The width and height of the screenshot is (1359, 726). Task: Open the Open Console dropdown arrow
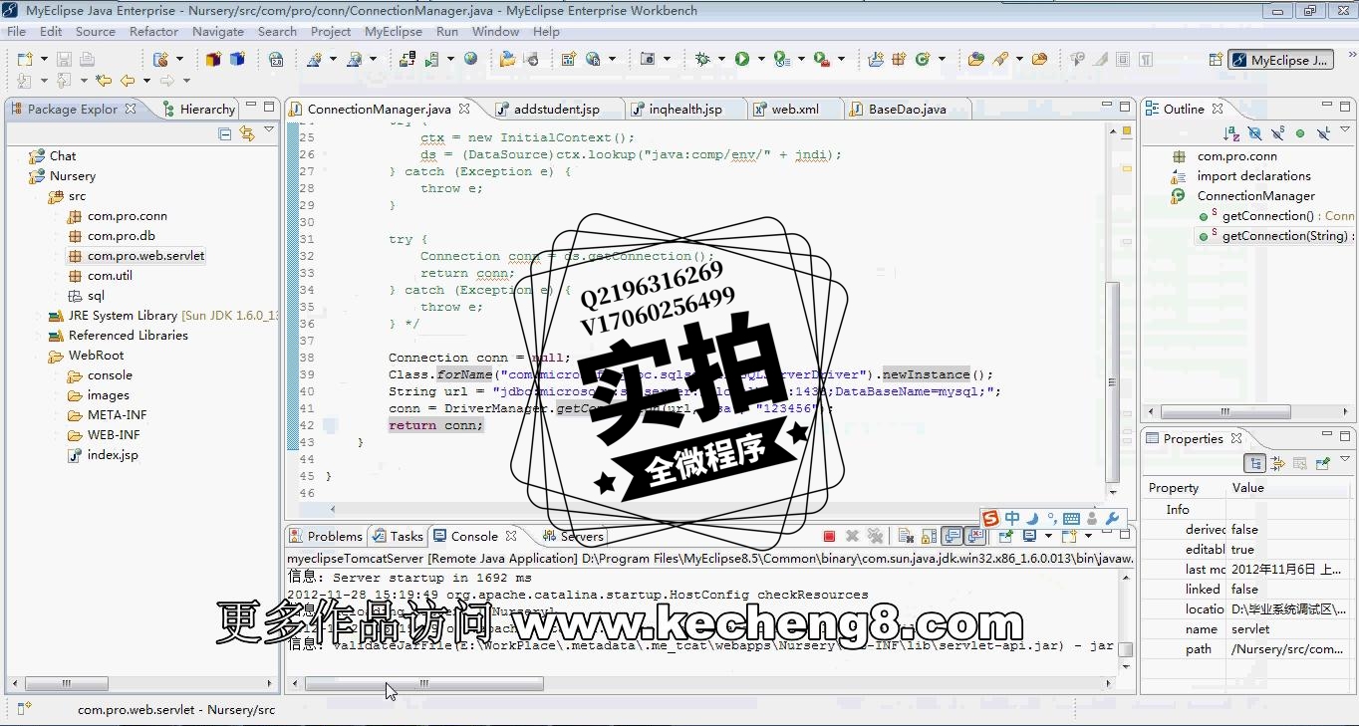[x=1086, y=536]
